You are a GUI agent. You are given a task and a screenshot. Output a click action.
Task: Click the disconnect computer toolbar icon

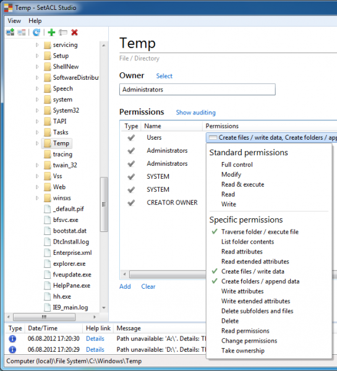pos(22,32)
